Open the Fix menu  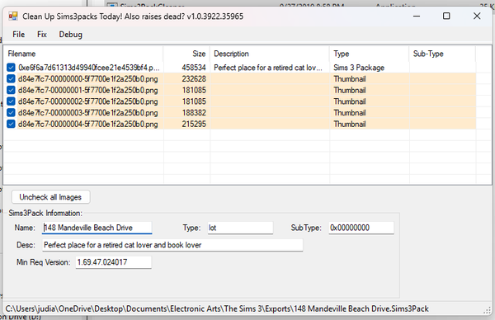42,35
